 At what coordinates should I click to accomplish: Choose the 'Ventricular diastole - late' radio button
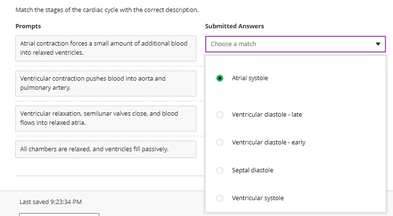pos(220,115)
